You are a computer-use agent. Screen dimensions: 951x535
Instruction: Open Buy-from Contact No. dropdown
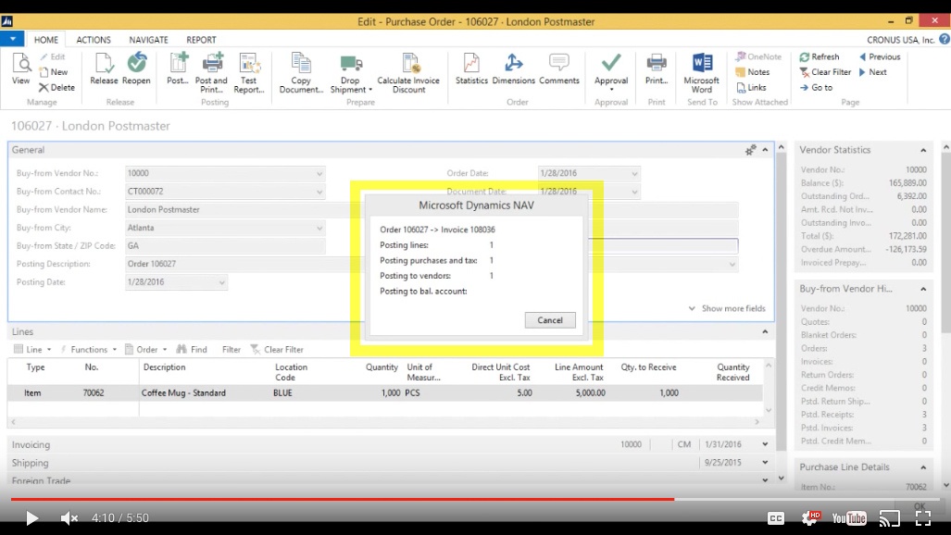pos(319,192)
